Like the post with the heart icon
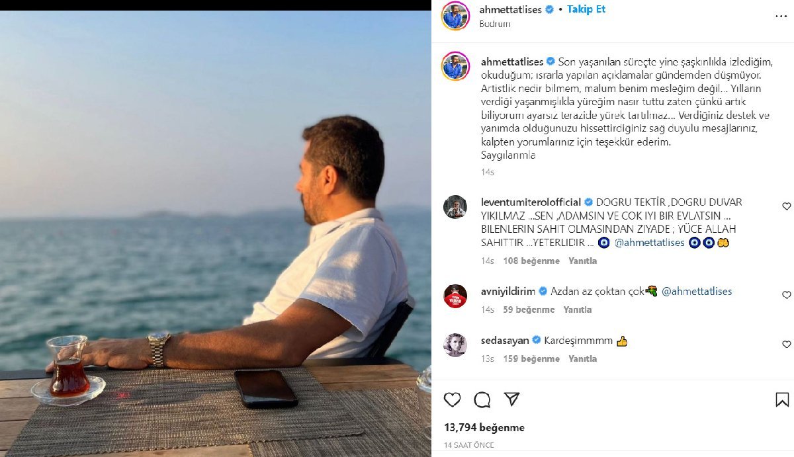 (453, 399)
